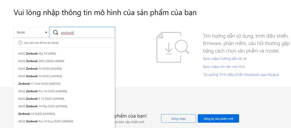Select ASUS Zenbook Pro 14 OLED (UX6404)
The width and height of the screenshot is (291, 128).
coord(42,91)
